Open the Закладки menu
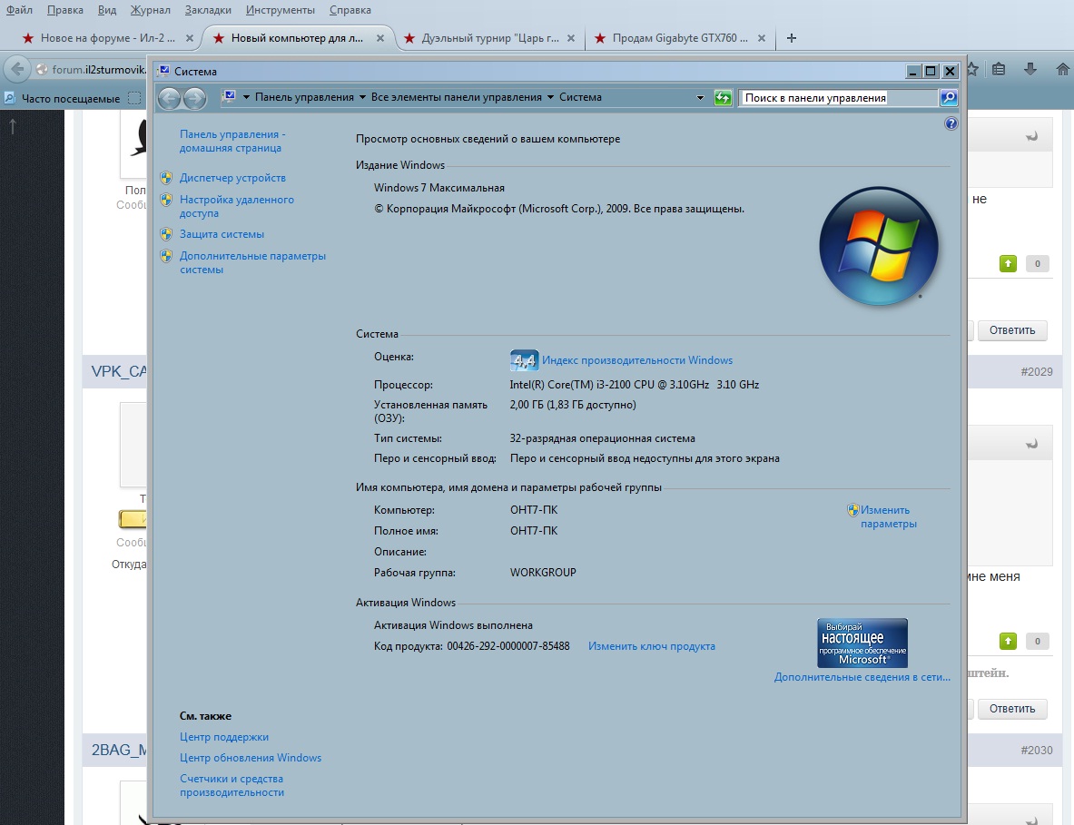The height and width of the screenshot is (825, 1074). (x=208, y=10)
